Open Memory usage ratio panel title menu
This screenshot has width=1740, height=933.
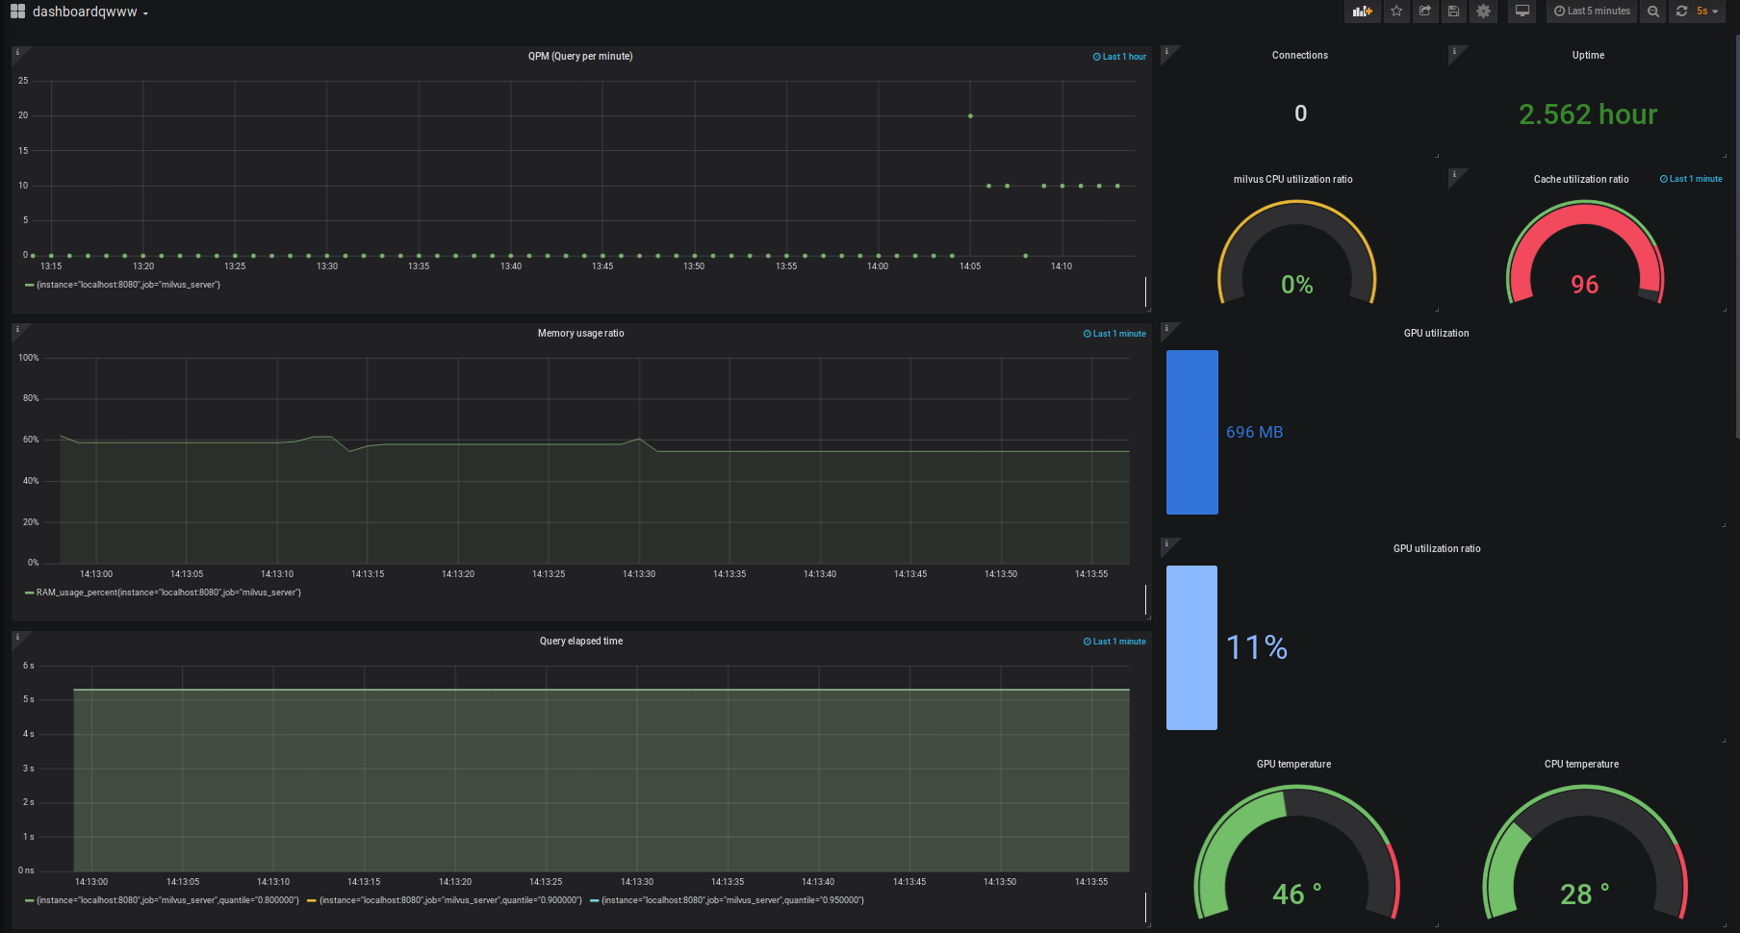click(x=580, y=334)
